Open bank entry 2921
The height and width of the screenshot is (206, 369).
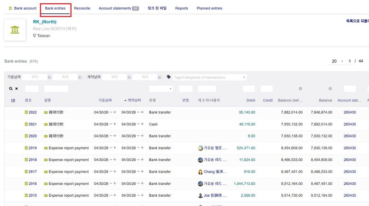(x=32, y=124)
